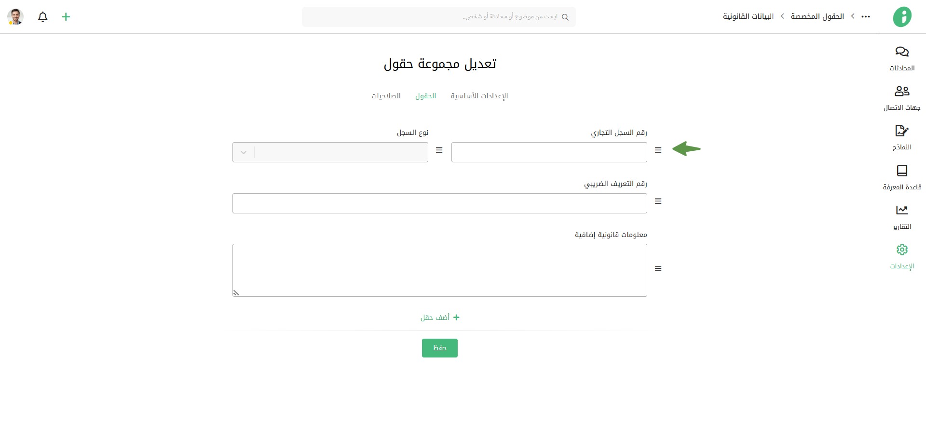Click the green plus icon in the header
Screen dimensions: 926x436
(x=66, y=17)
